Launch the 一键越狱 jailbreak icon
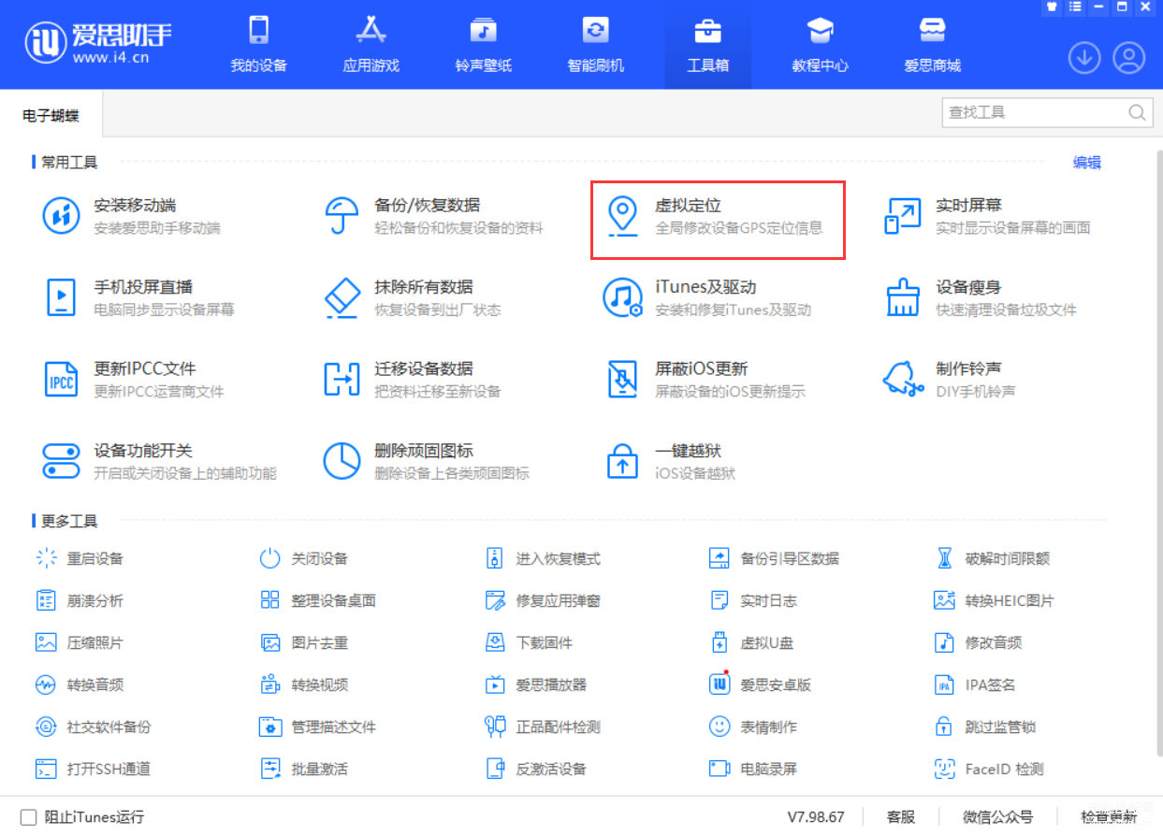 coord(622,461)
